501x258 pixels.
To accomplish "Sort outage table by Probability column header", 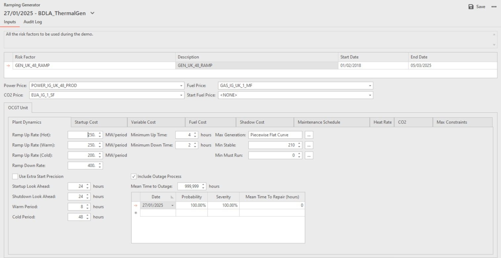I will (192, 197).
